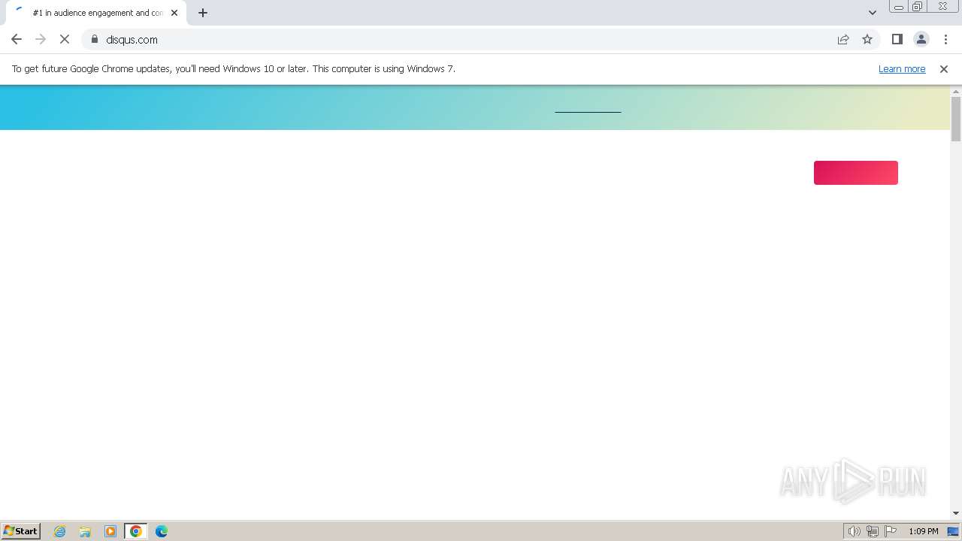Image resolution: width=962 pixels, height=541 pixels.
Task: Bookmark this page with the star icon
Action: pos(867,39)
